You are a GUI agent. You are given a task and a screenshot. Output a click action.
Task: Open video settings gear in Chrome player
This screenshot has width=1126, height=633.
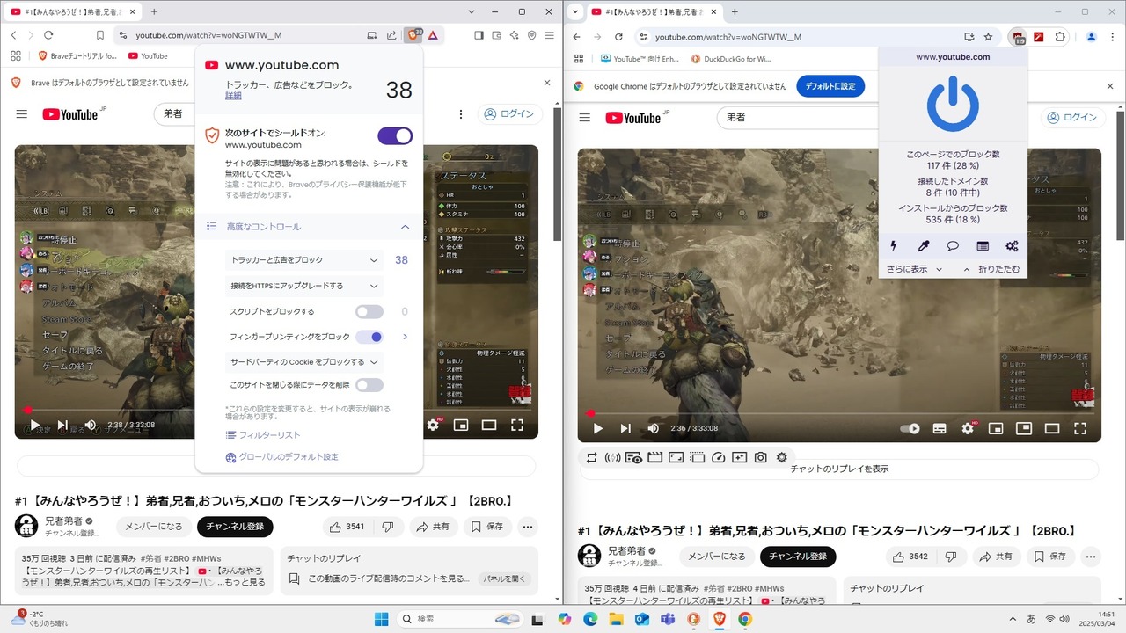968,428
